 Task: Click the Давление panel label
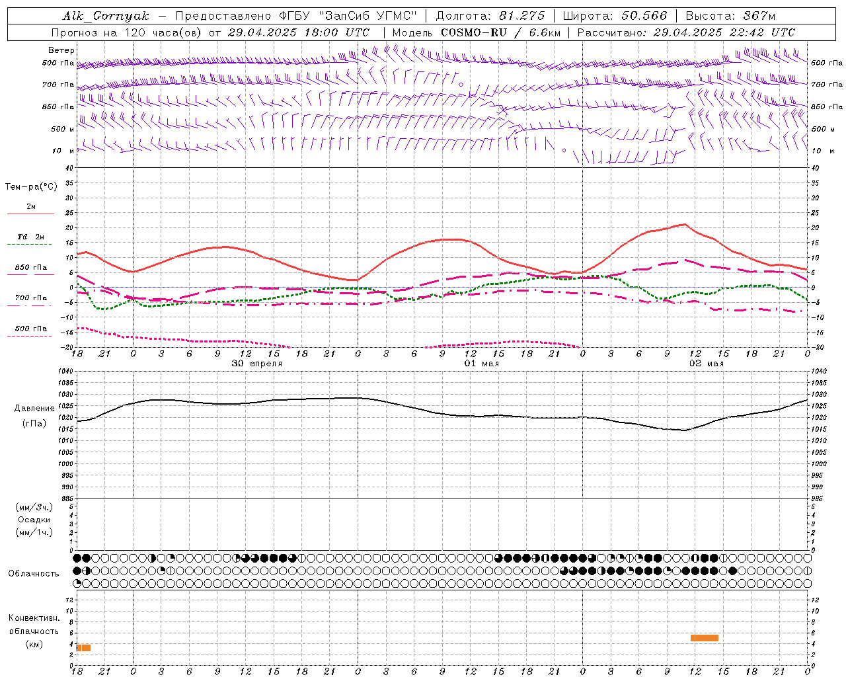[x=34, y=409]
